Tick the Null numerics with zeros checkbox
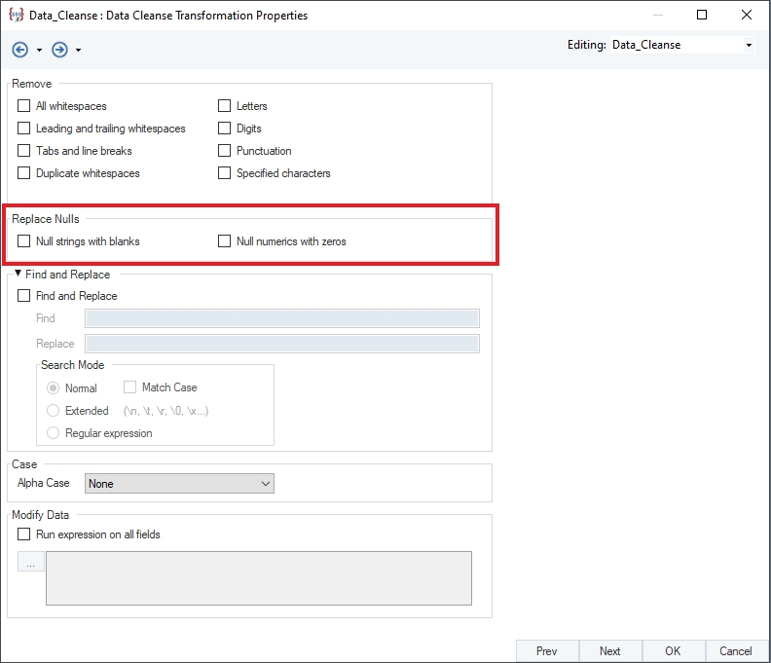Screen dimensions: 771x663 click(x=225, y=241)
